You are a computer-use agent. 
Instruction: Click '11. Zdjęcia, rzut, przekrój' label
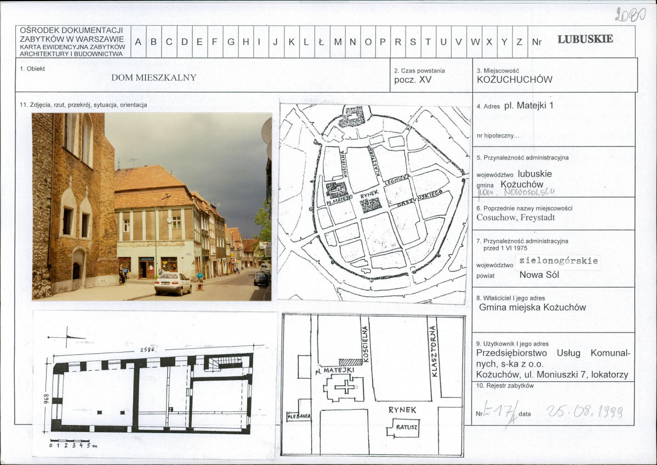(x=83, y=105)
